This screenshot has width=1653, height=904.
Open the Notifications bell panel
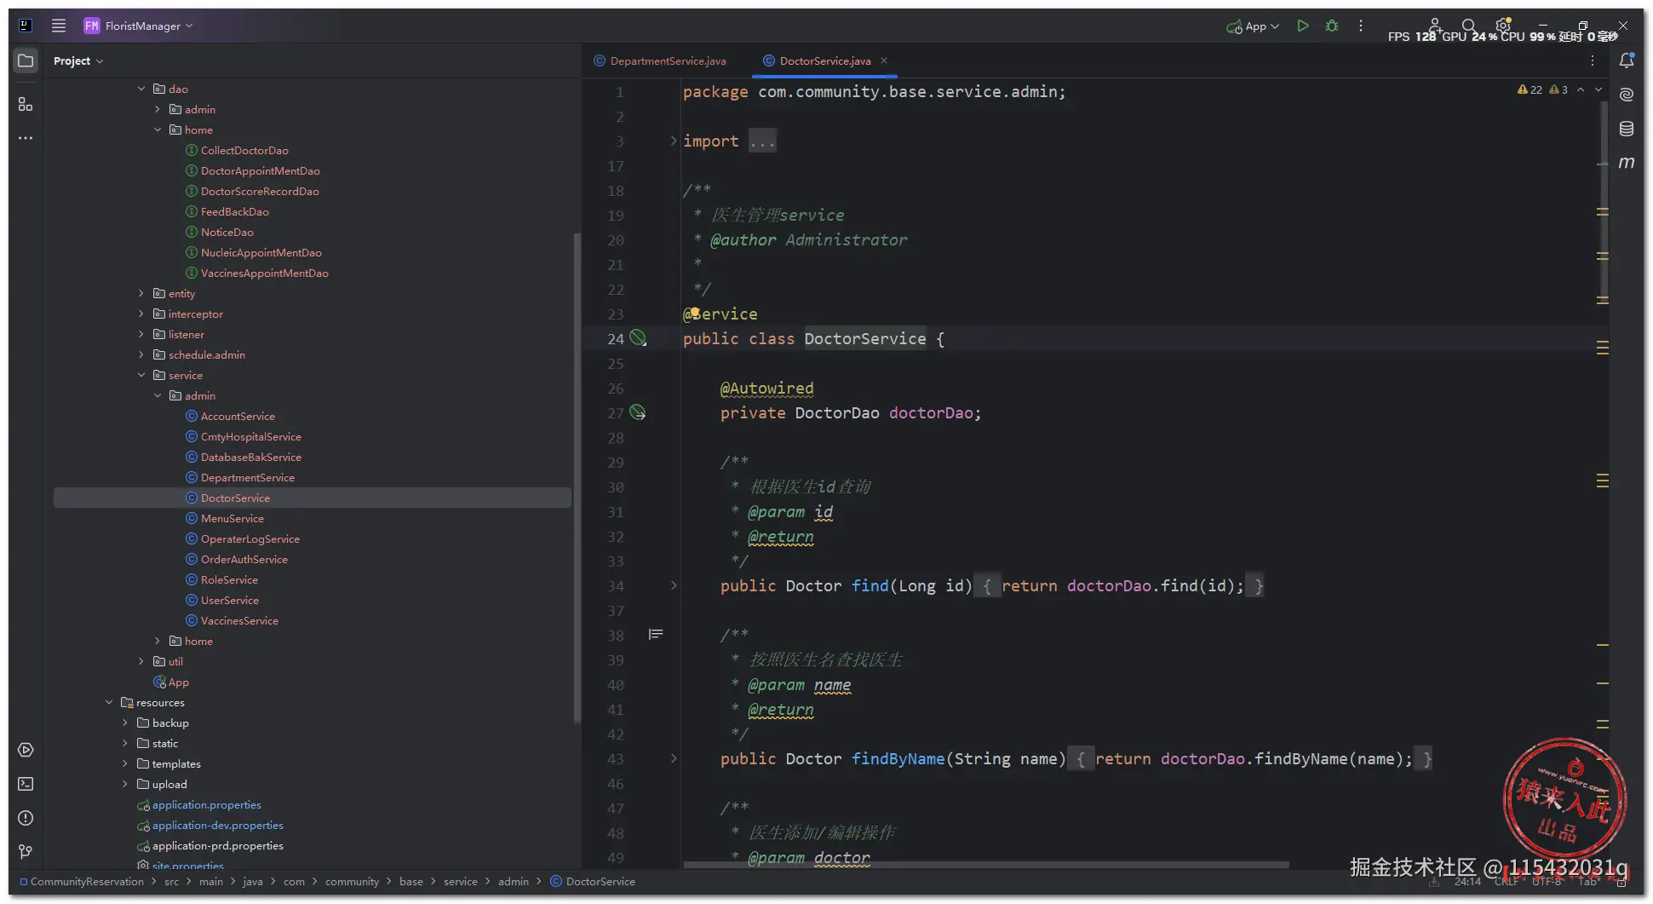tap(1627, 60)
